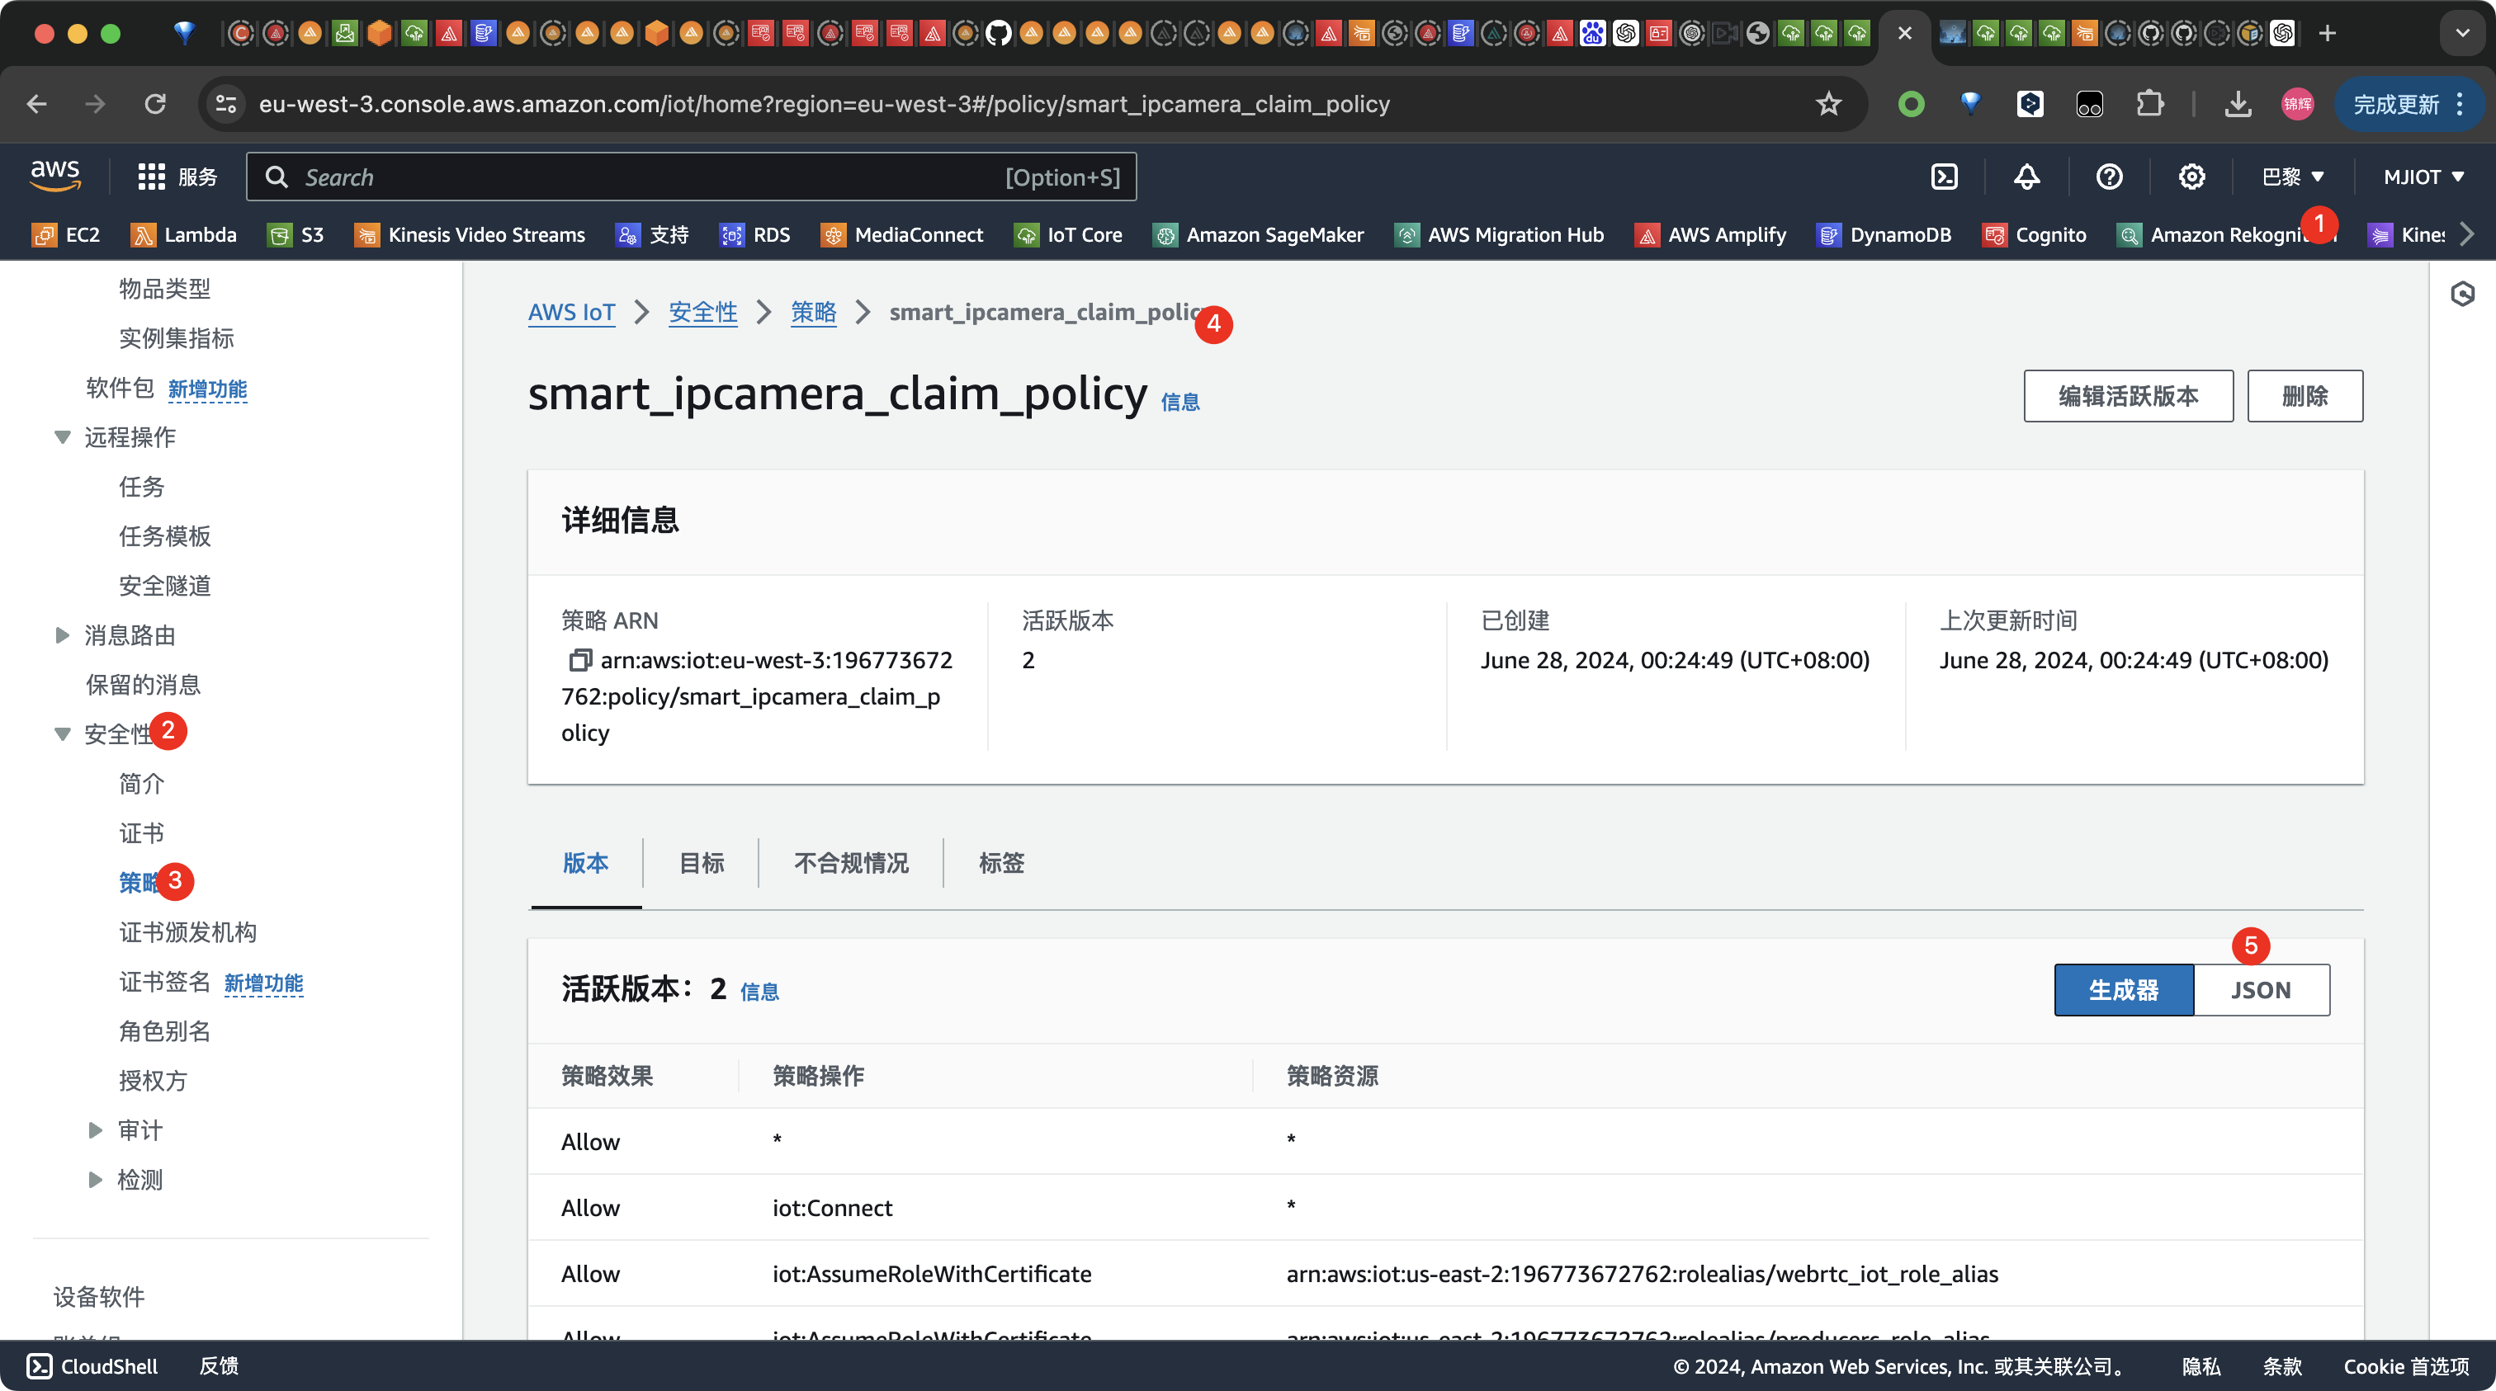This screenshot has height=1391, width=2496.
Task: Open the browser tab list dropdown
Action: pyautogui.click(x=2462, y=33)
